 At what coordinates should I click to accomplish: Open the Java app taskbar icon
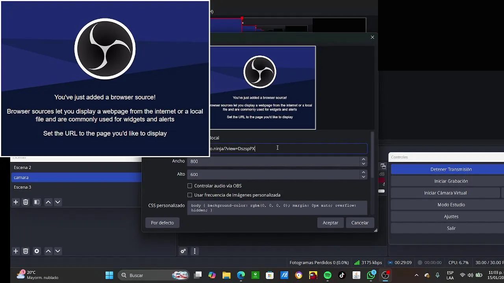point(356,276)
